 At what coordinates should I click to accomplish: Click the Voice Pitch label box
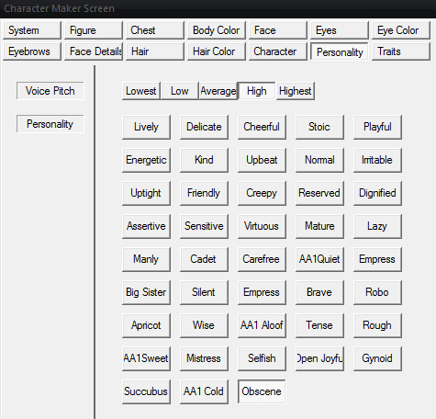tap(50, 91)
